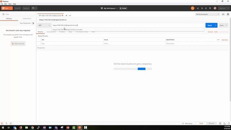Viewport: 231px width, 130px height.
Task: Click the Windows Start button
Action: pos(3,127)
